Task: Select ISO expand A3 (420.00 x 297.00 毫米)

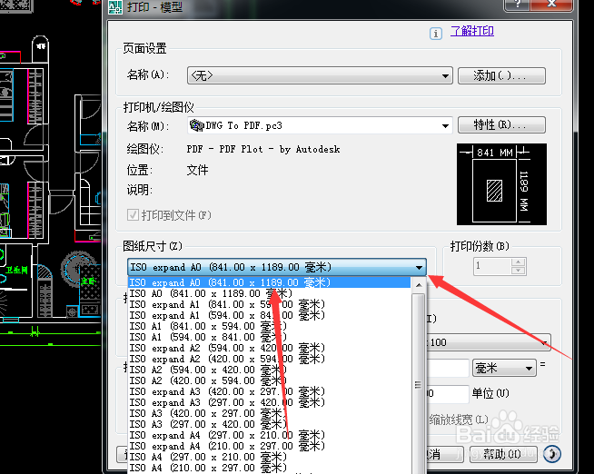Action: (x=270, y=391)
